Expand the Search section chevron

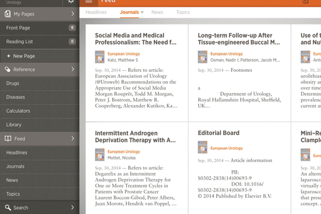73,208
